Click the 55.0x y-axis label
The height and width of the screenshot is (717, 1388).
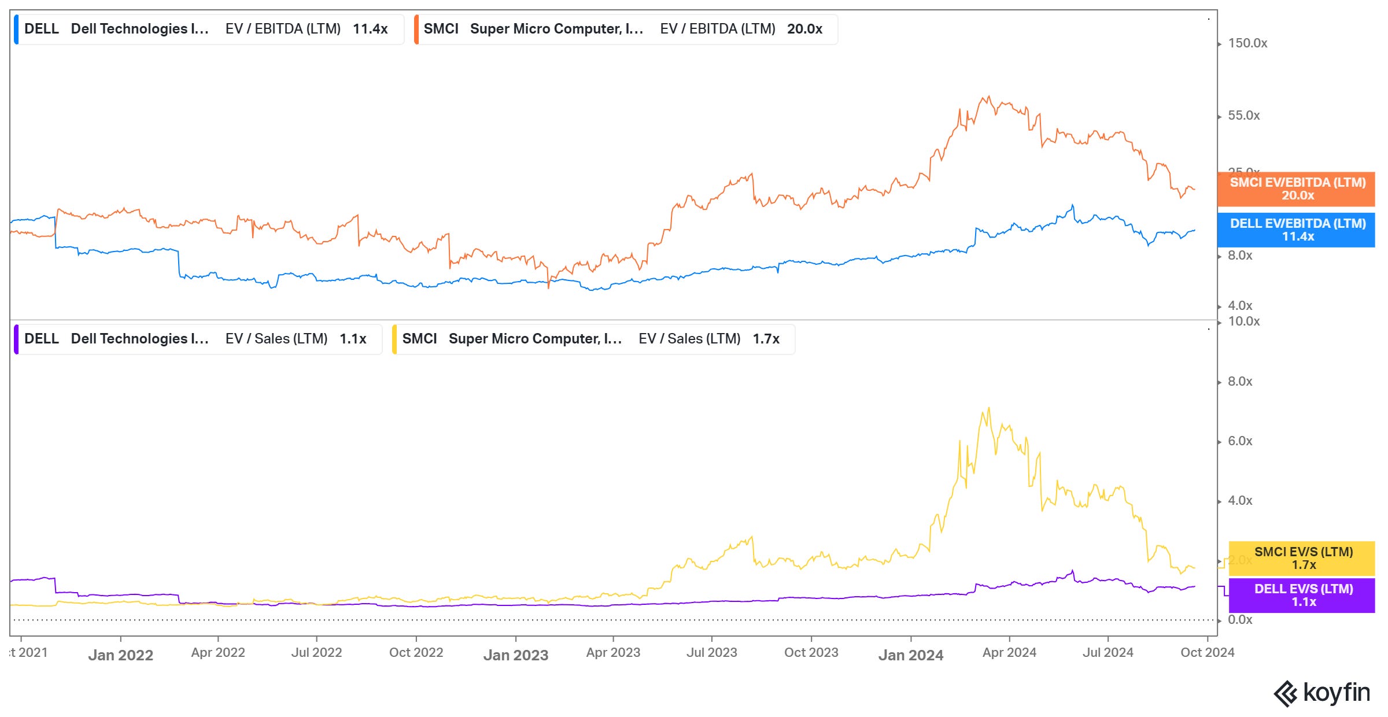coord(1243,116)
